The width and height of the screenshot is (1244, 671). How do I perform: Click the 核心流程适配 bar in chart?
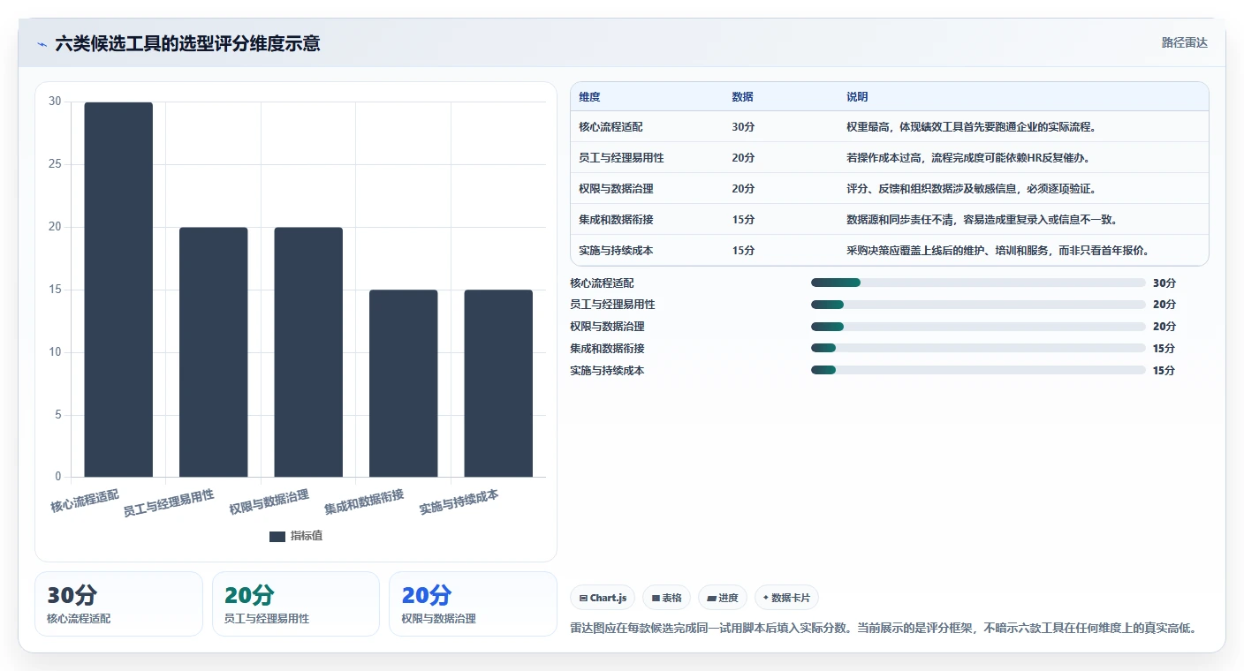click(118, 290)
